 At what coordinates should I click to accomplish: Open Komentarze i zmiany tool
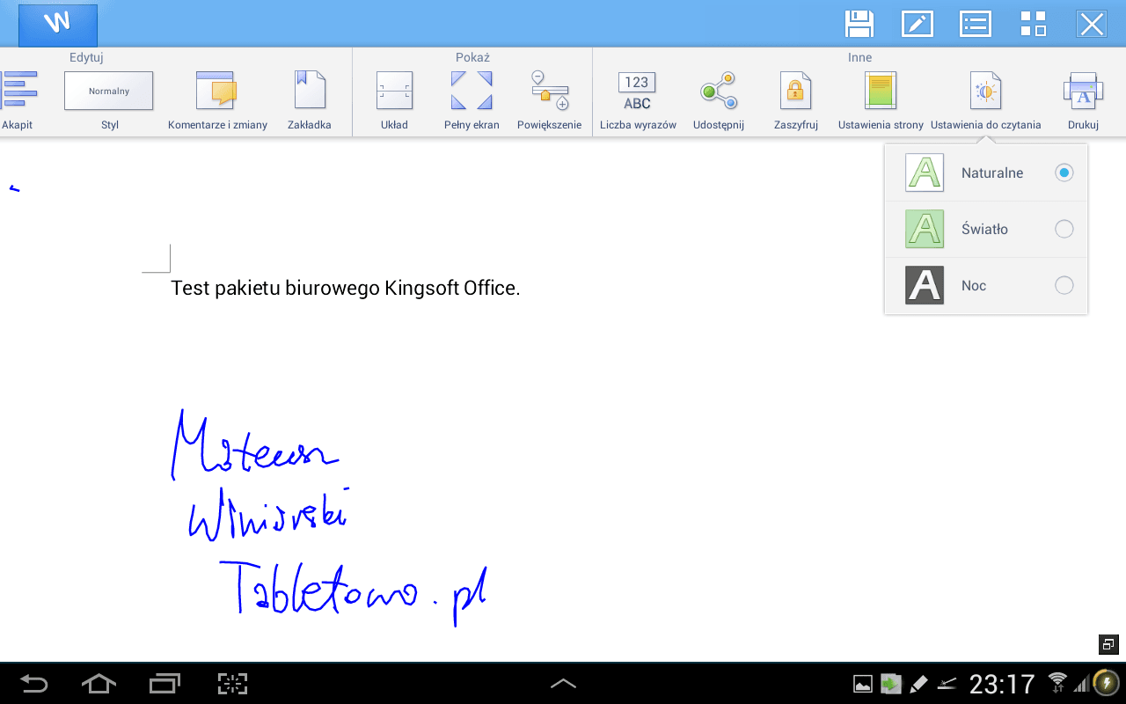(x=217, y=100)
